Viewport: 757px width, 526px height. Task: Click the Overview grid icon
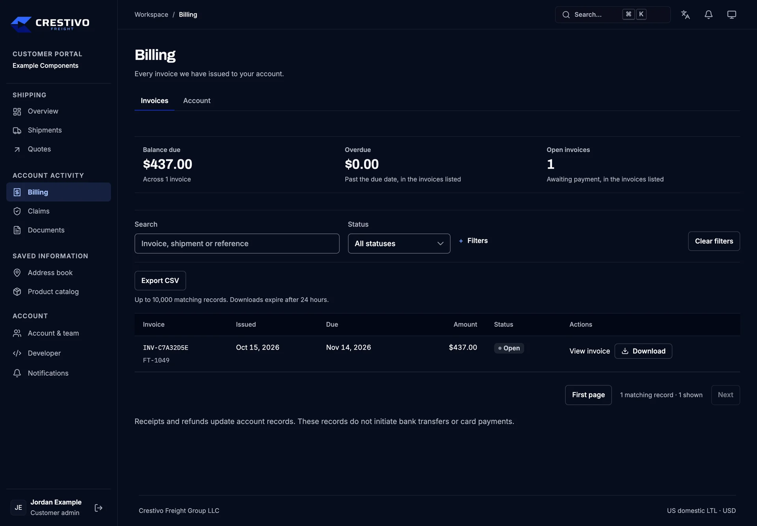coord(17,112)
